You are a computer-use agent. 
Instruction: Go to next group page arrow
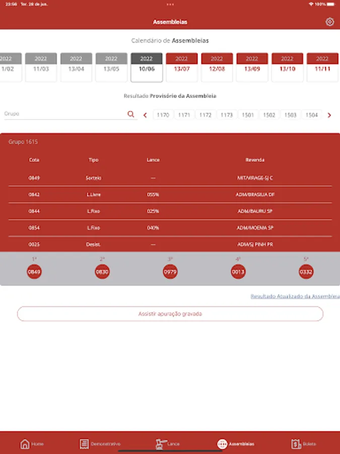click(329, 115)
